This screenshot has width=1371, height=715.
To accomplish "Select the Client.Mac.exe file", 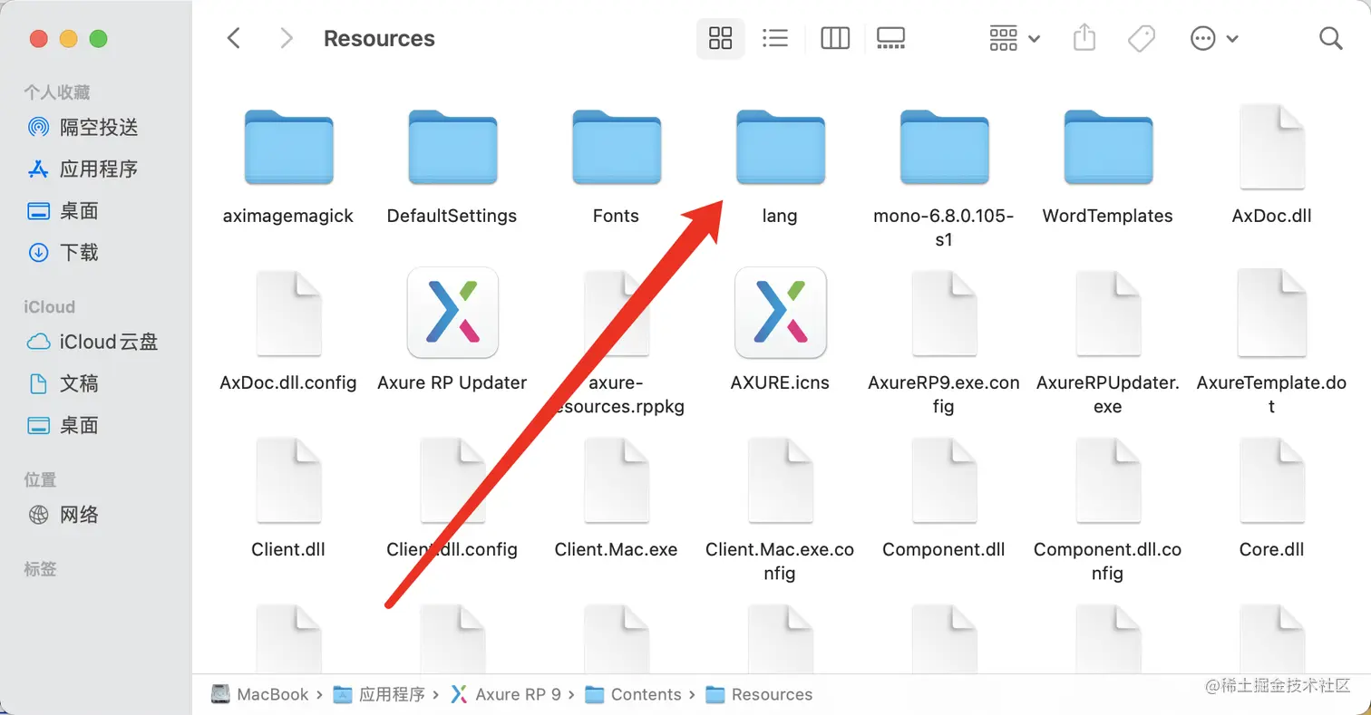I will (616, 480).
